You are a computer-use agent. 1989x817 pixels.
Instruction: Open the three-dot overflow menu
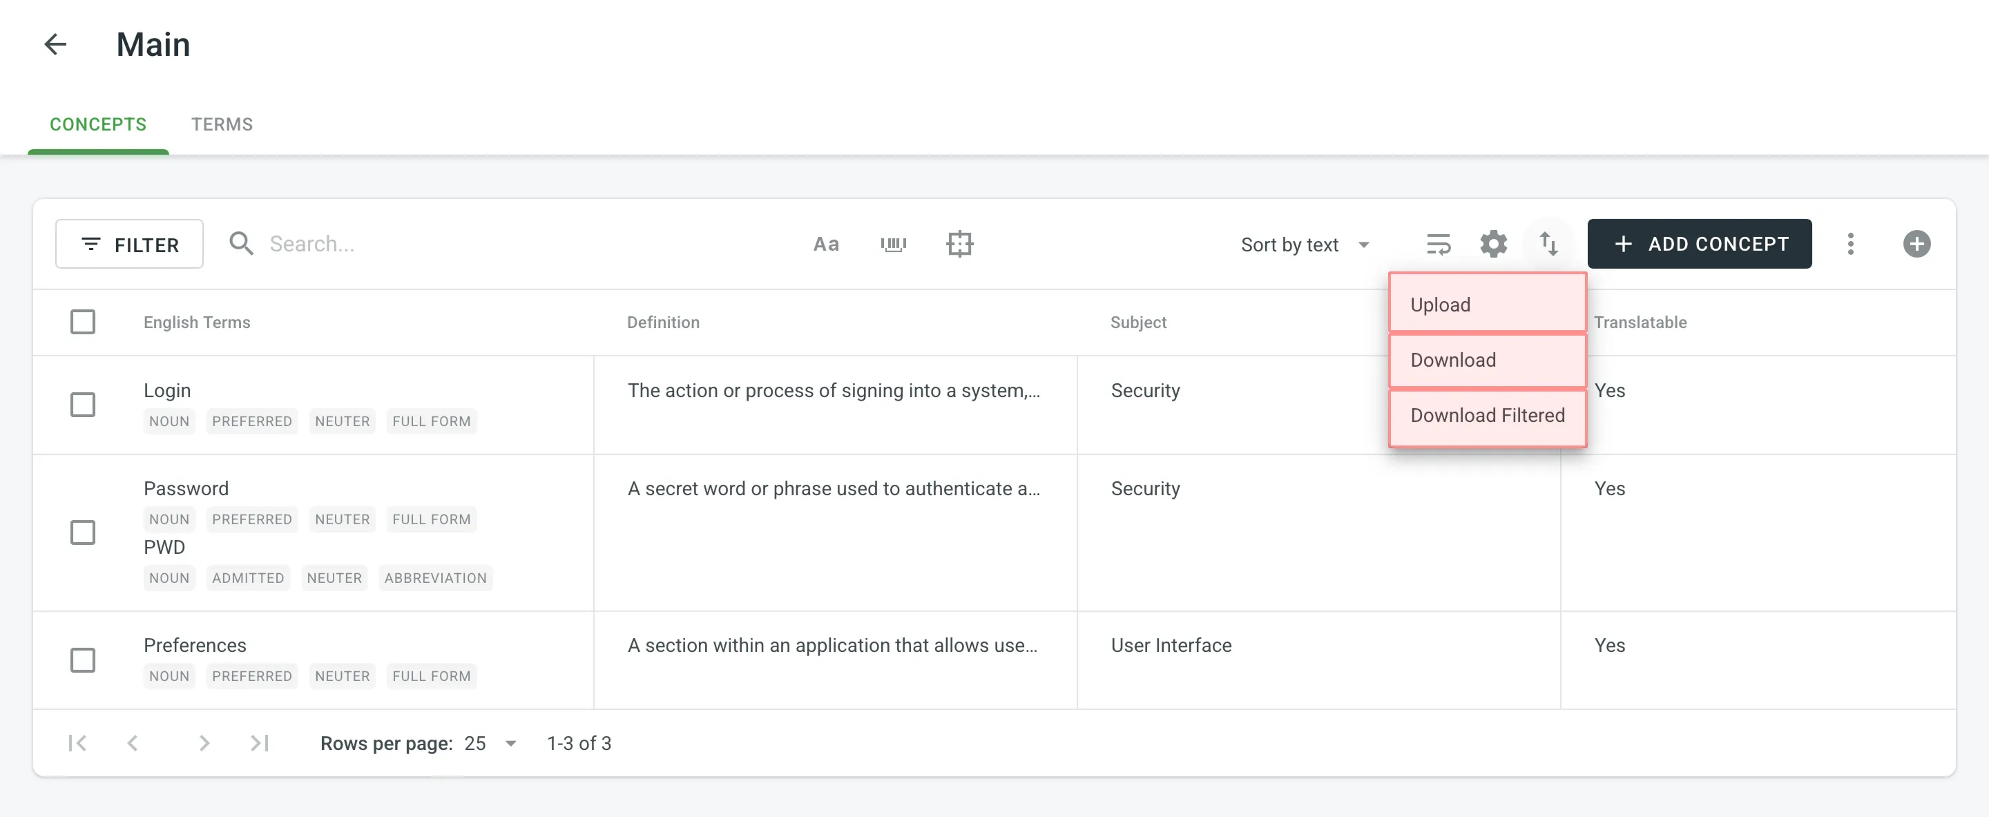pos(1851,244)
